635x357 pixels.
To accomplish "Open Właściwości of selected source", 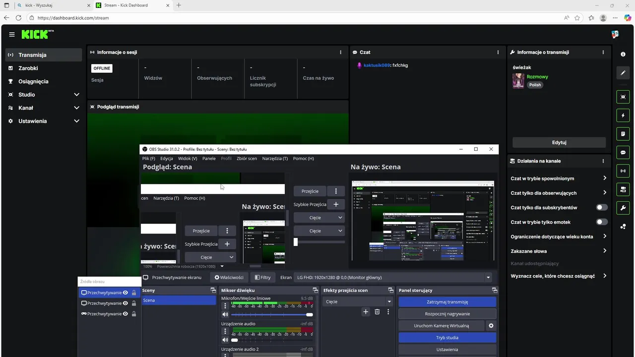I will tap(229, 278).
